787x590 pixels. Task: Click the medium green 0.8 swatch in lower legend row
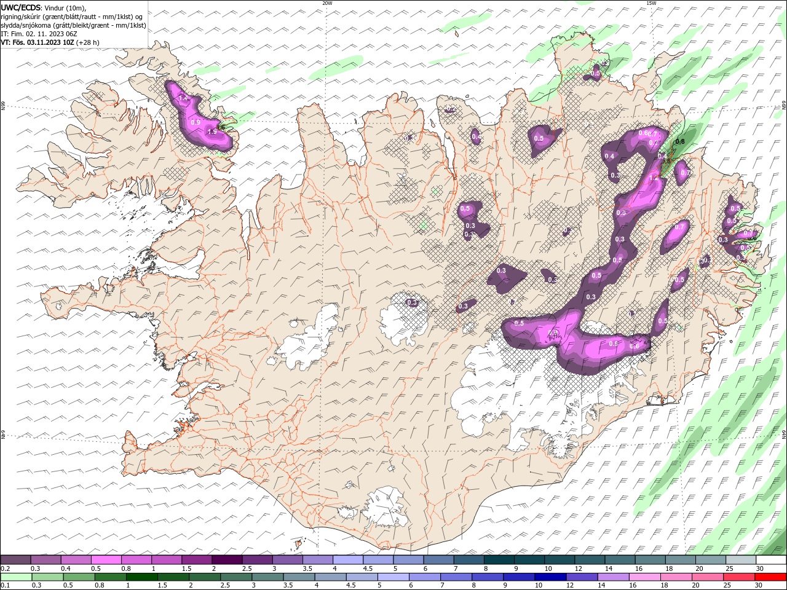click(x=111, y=577)
